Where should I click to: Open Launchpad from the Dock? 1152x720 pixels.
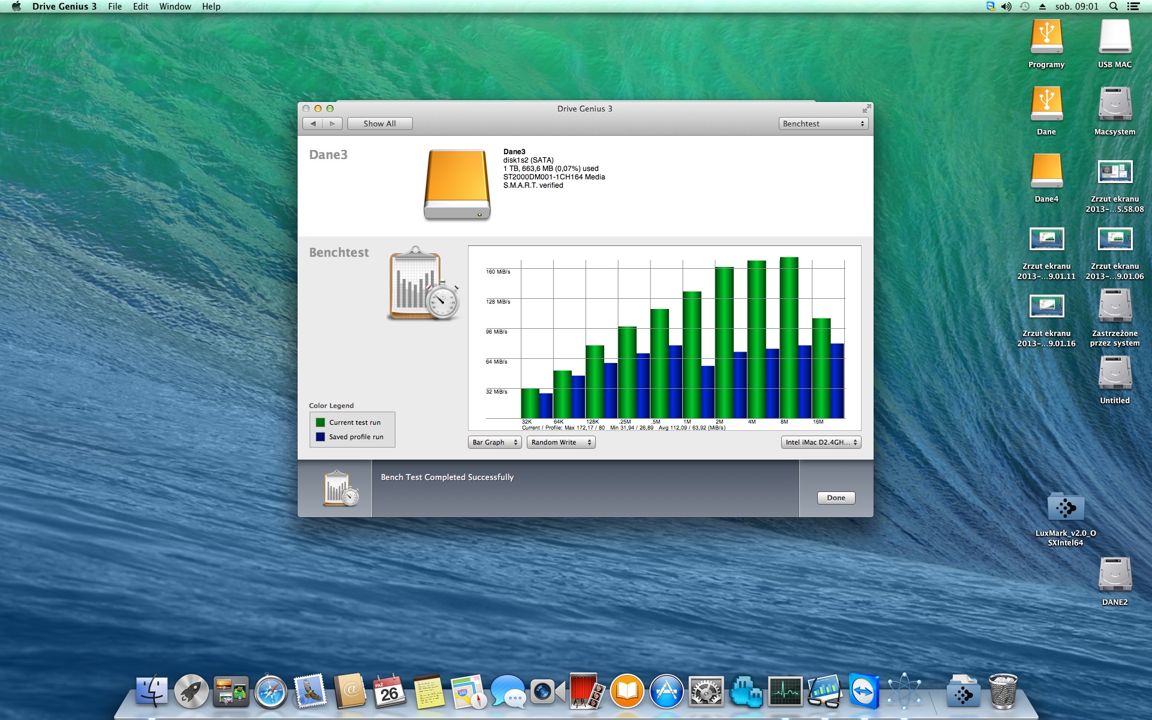click(x=191, y=691)
